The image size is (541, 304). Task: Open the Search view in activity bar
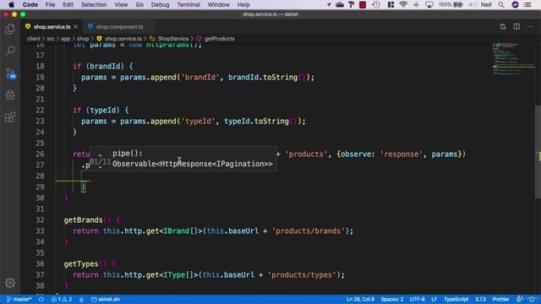tap(10, 51)
